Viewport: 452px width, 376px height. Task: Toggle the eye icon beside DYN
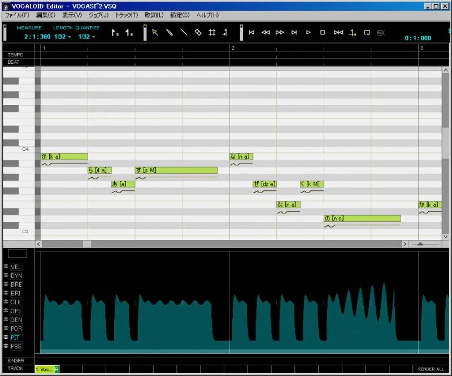[6, 275]
